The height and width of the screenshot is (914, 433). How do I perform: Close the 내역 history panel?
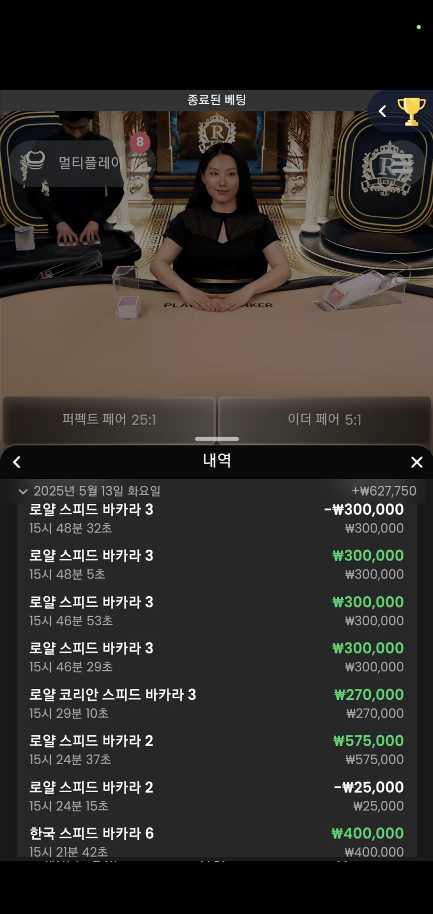(416, 462)
